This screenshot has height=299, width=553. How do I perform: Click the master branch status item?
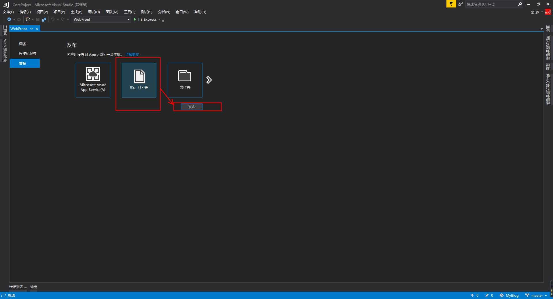(x=536, y=296)
